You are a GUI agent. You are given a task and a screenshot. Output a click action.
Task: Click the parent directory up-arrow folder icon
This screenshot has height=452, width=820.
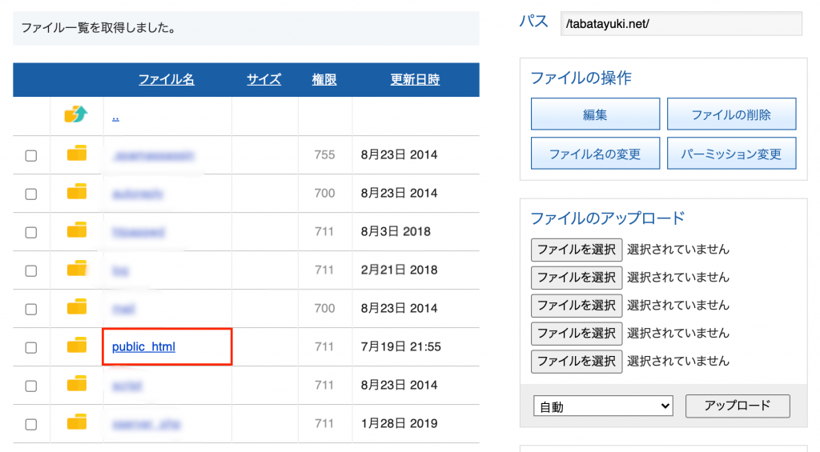[x=76, y=114]
